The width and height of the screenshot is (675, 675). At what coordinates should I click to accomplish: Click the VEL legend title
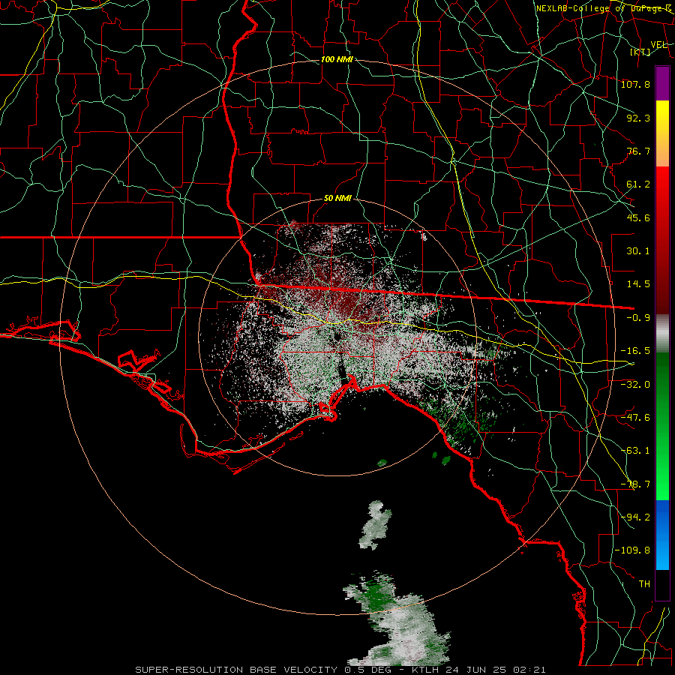pyautogui.click(x=658, y=45)
